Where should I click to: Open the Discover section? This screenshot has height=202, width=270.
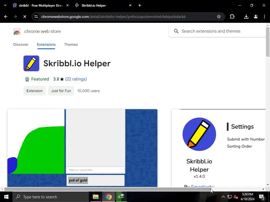coord(21,44)
